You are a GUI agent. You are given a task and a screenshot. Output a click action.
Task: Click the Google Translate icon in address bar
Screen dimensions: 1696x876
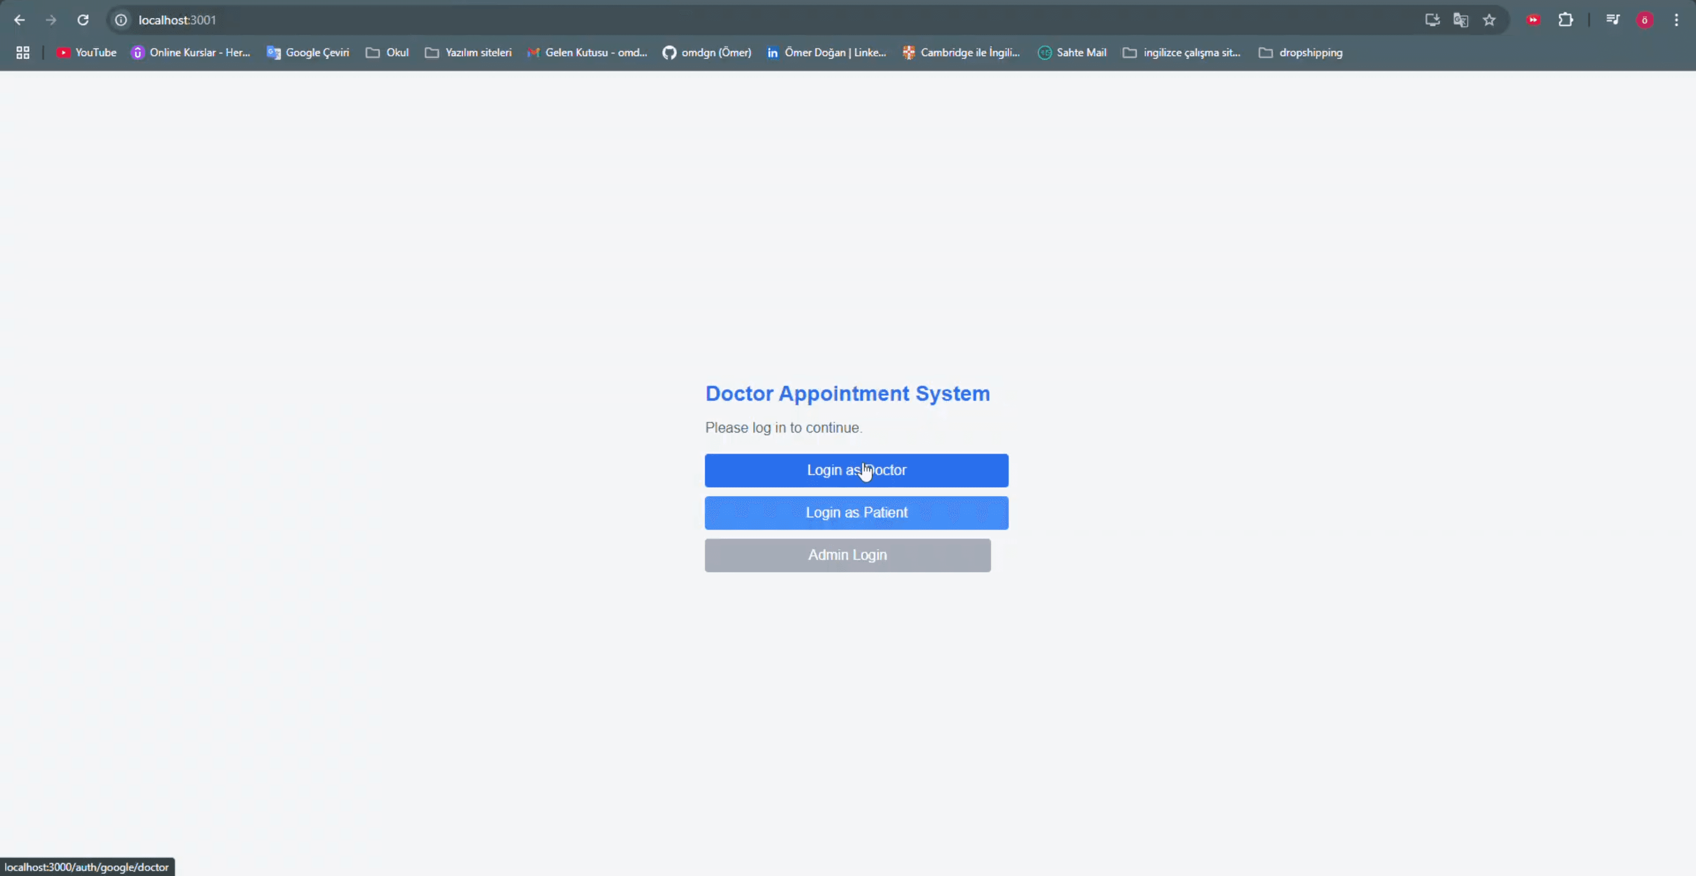[x=1460, y=20]
